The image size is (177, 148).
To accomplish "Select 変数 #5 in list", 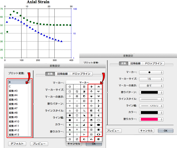I will click(x=18, y=100).
